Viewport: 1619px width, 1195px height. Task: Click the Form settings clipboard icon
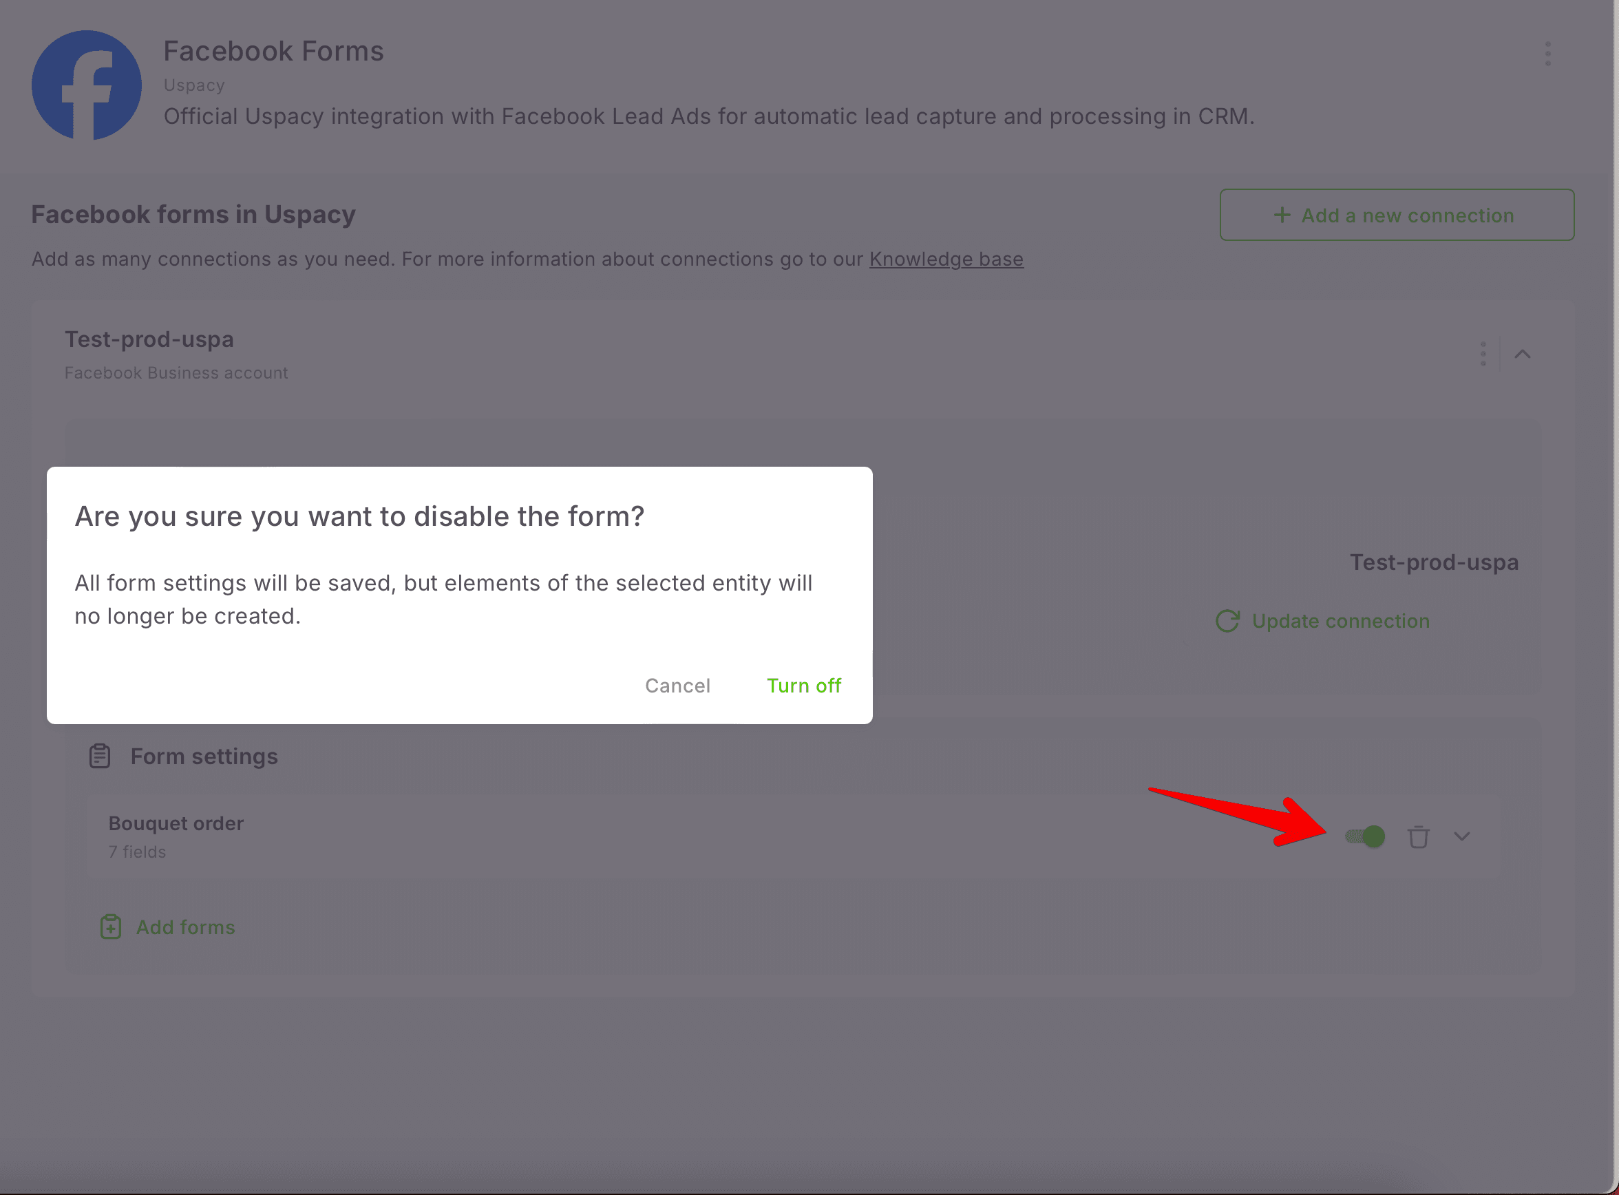[100, 756]
